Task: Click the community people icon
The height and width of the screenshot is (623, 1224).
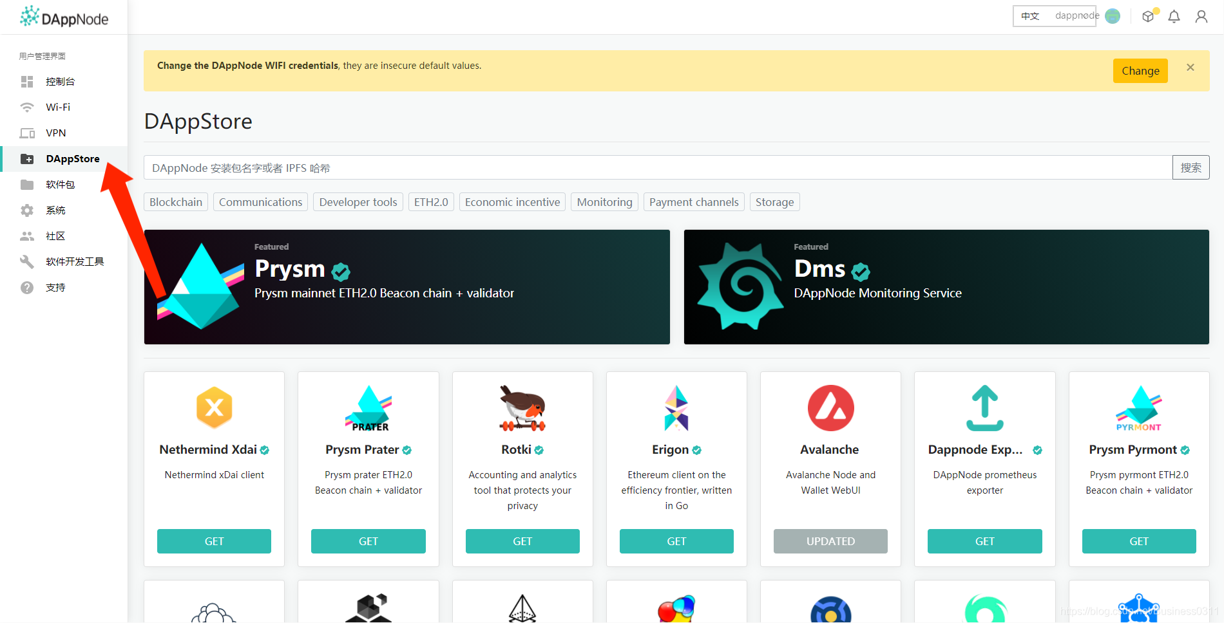Action: [27, 236]
